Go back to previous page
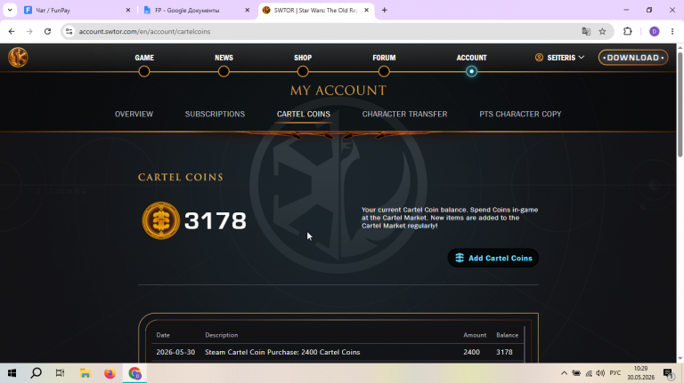This screenshot has width=684, height=383. click(12, 31)
